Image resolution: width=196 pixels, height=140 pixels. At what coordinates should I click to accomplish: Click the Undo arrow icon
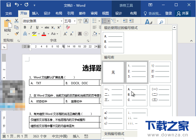(17, 5)
